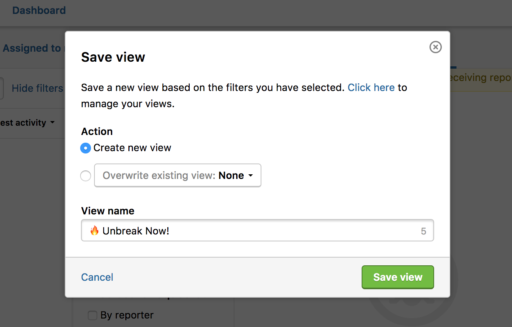Select the Create new view radio button

(86, 148)
